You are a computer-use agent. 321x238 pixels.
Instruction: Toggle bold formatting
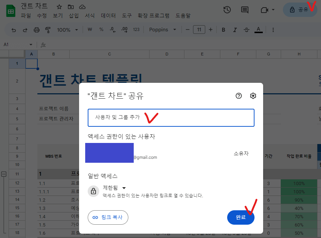223,30
